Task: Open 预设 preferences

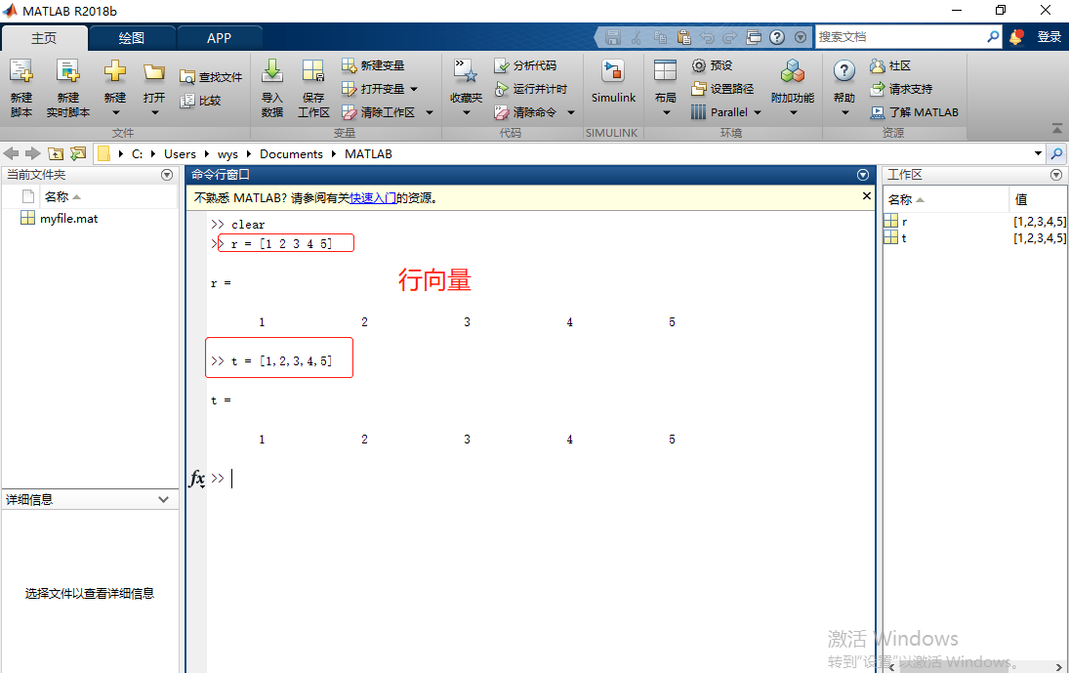Action: (712, 65)
